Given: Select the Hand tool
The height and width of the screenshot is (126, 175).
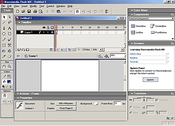Looking at the screenshot, I should (4, 66).
